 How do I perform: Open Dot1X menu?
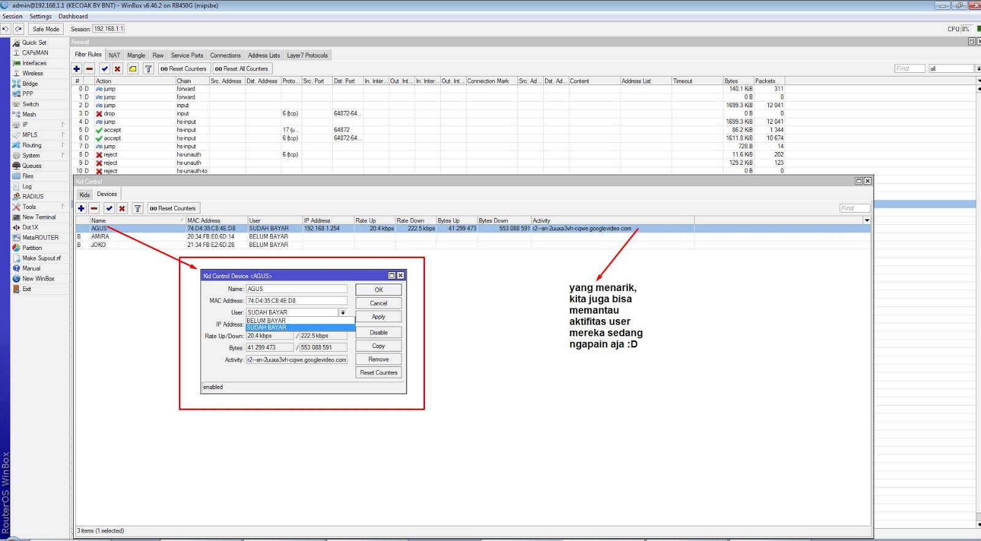pos(30,227)
